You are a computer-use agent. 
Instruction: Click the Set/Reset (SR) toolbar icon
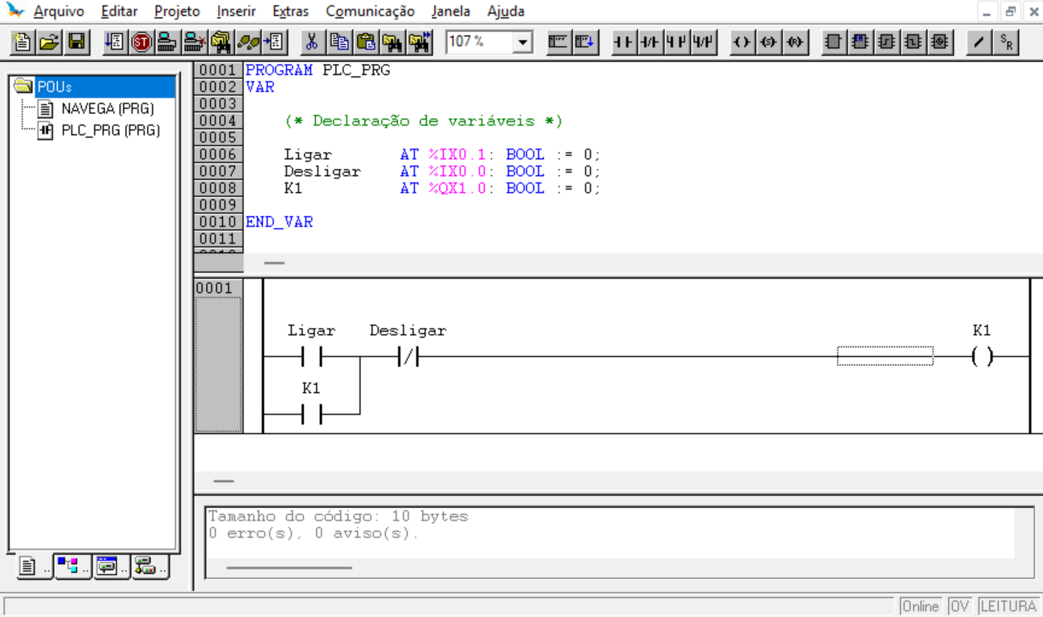point(1006,42)
